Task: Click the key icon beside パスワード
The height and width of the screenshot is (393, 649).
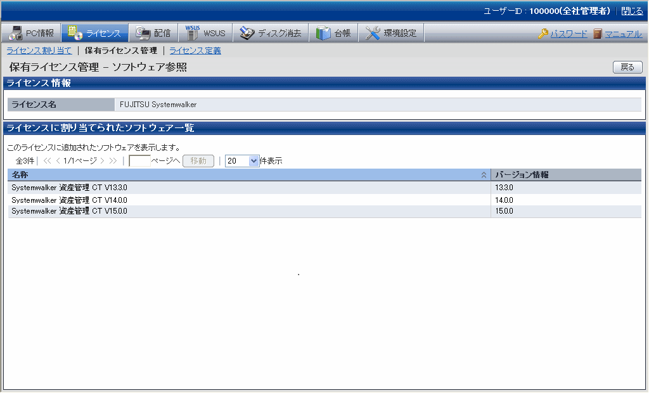Action: click(x=543, y=34)
